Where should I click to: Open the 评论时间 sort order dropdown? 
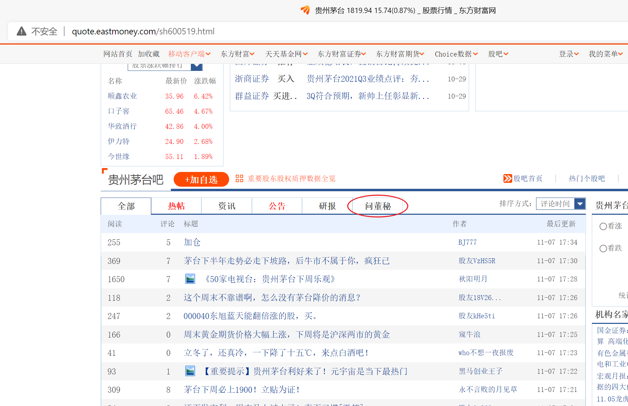point(561,204)
